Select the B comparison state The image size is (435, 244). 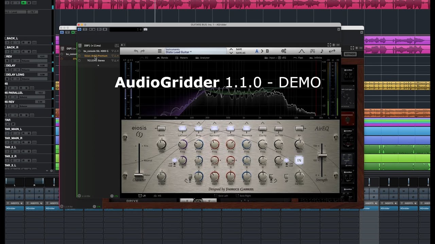(267, 51)
